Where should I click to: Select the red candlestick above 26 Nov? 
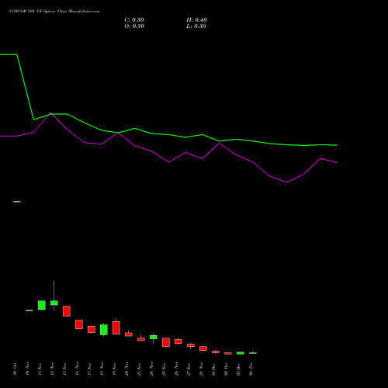(178, 341)
